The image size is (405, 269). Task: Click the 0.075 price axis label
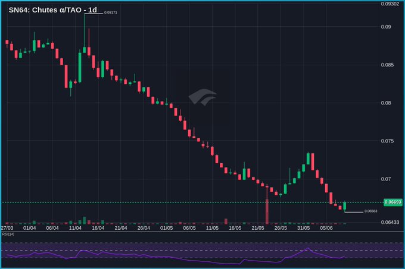[388, 141]
